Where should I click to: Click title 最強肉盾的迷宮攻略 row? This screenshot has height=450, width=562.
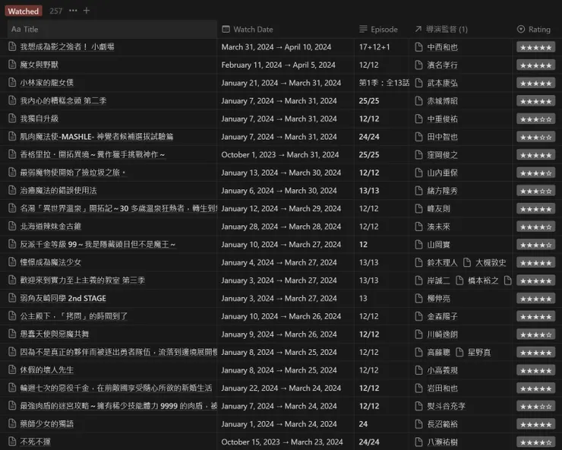(x=118, y=405)
